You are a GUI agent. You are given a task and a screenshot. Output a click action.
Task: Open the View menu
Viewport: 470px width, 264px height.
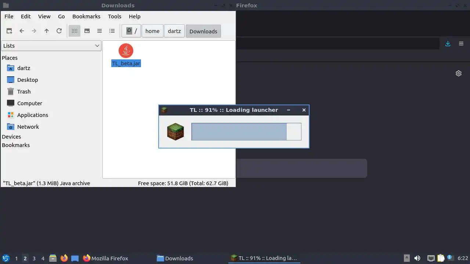point(44,16)
